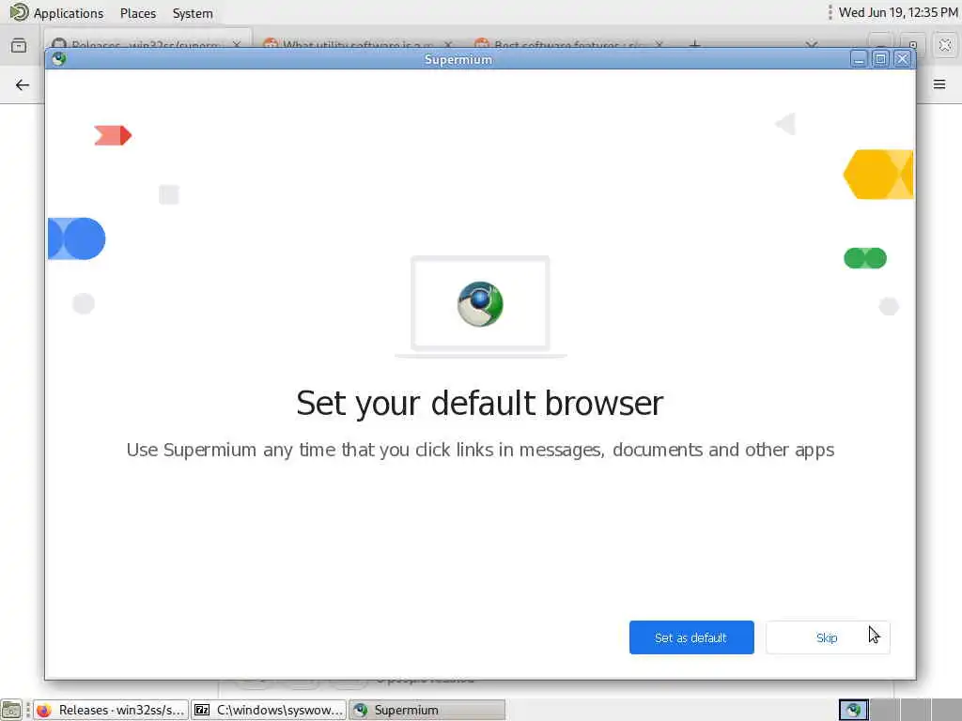962x721 pixels.
Task: Click the Applications menu logo icon
Action: click(x=19, y=12)
